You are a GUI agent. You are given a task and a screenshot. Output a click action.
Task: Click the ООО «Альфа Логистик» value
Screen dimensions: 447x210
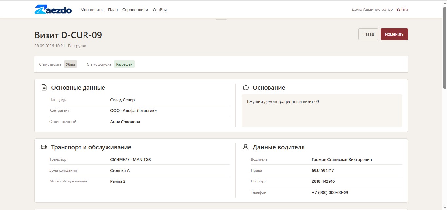133,111
